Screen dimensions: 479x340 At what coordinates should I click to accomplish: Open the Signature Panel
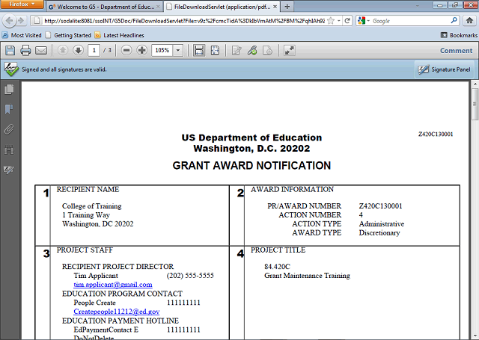click(445, 69)
